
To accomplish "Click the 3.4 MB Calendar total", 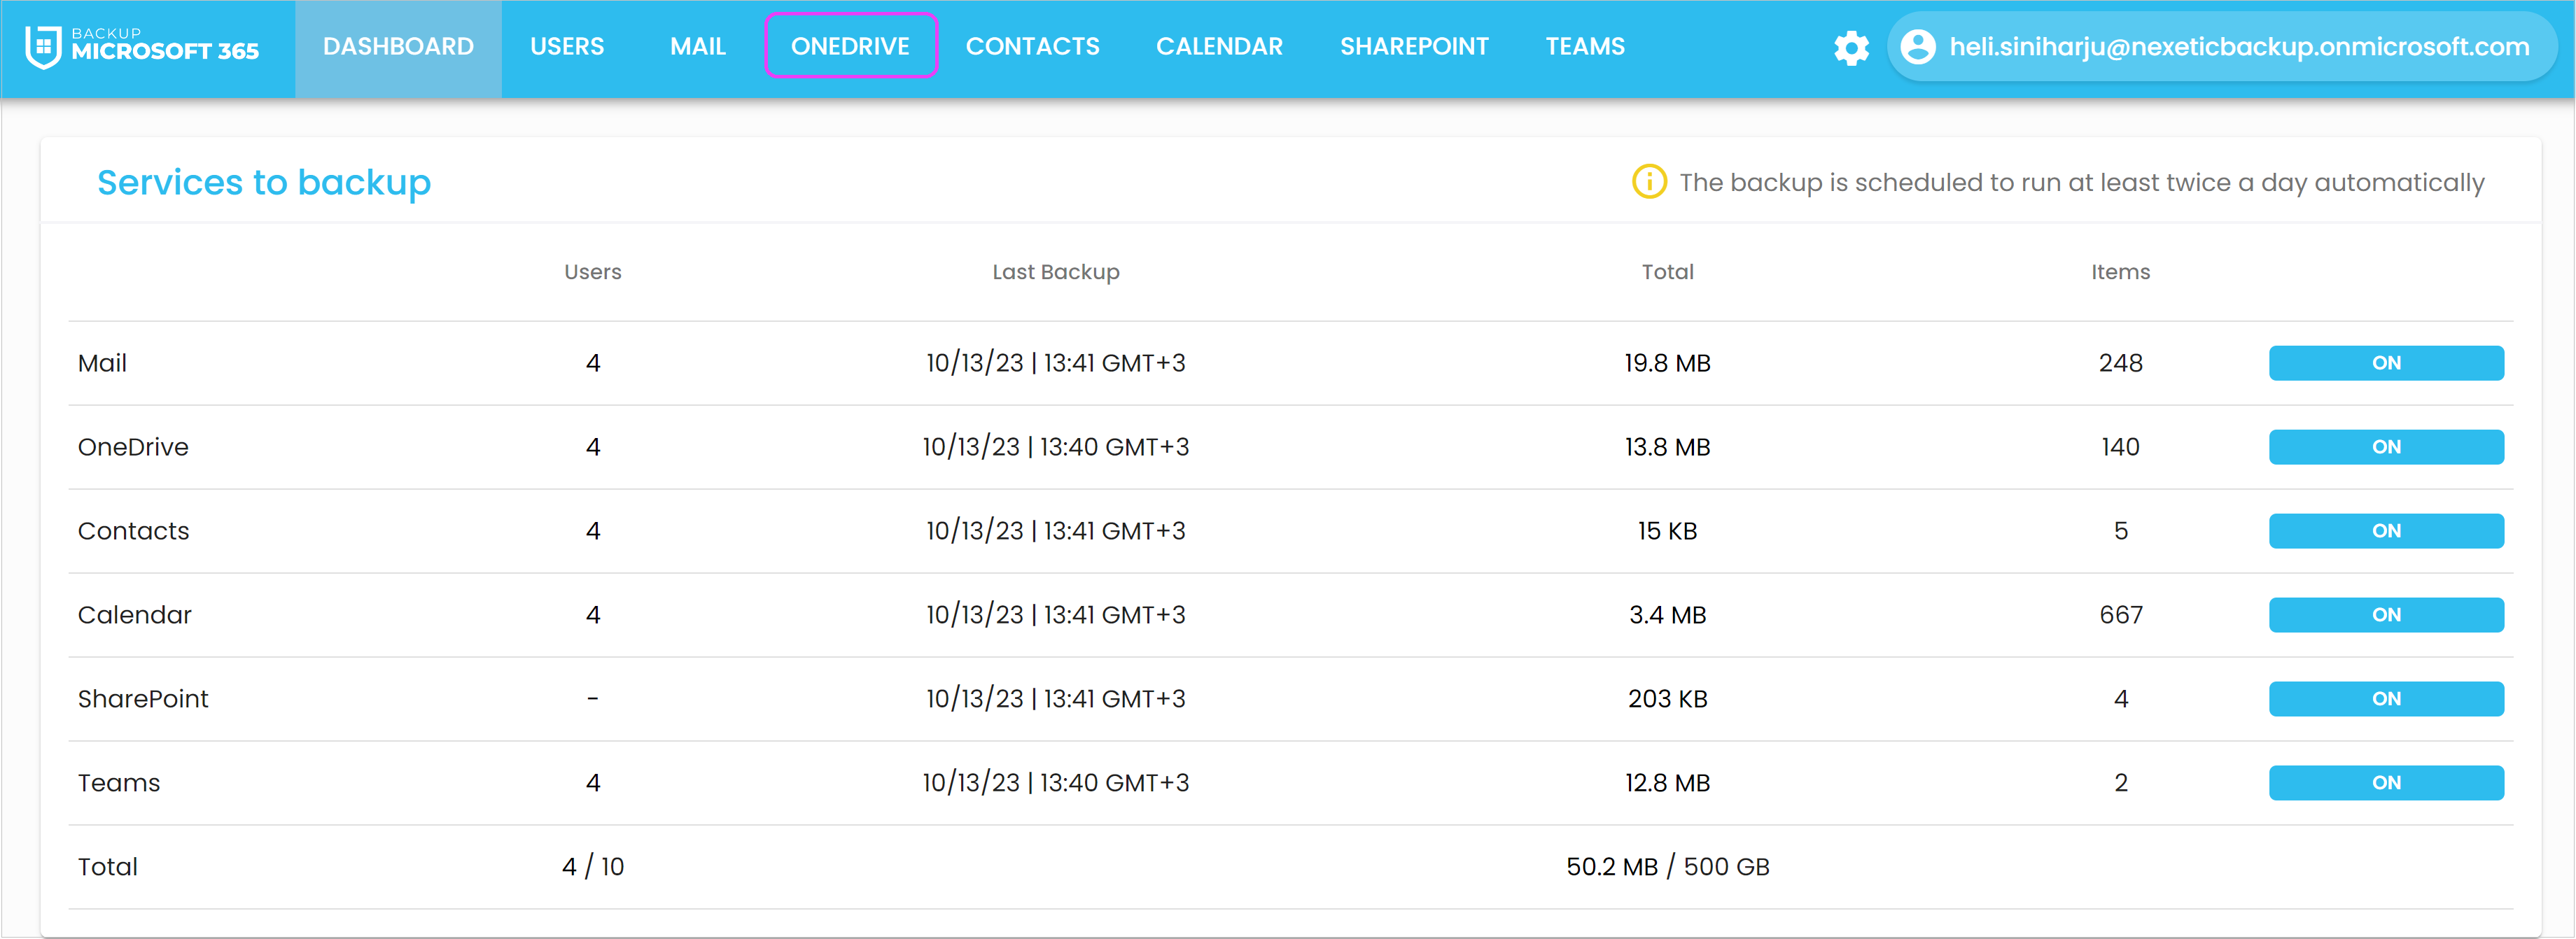I will point(1668,615).
